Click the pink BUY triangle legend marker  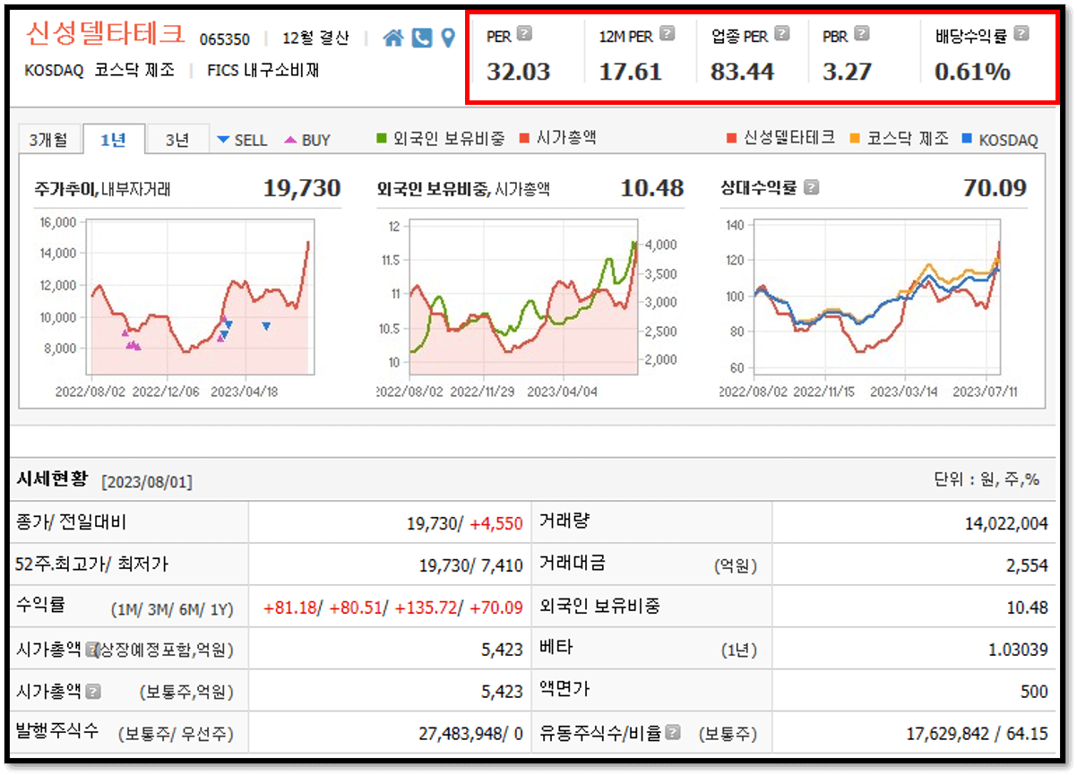(x=290, y=140)
